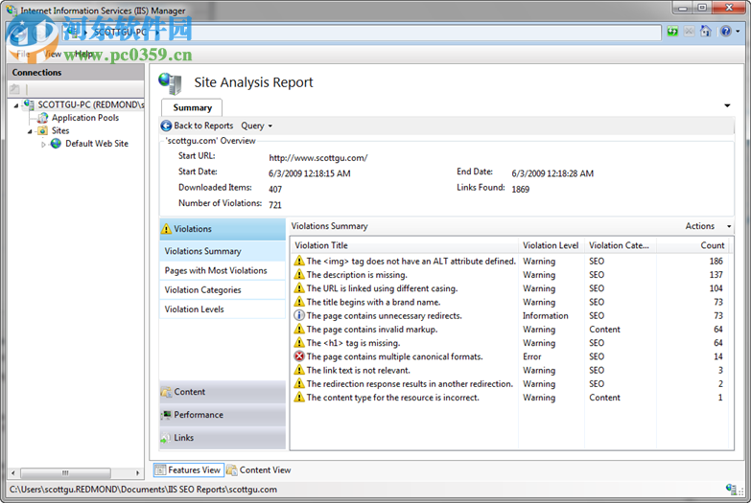Click the Back to Reports arrow icon
The height and width of the screenshot is (503, 751).
coord(166,126)
